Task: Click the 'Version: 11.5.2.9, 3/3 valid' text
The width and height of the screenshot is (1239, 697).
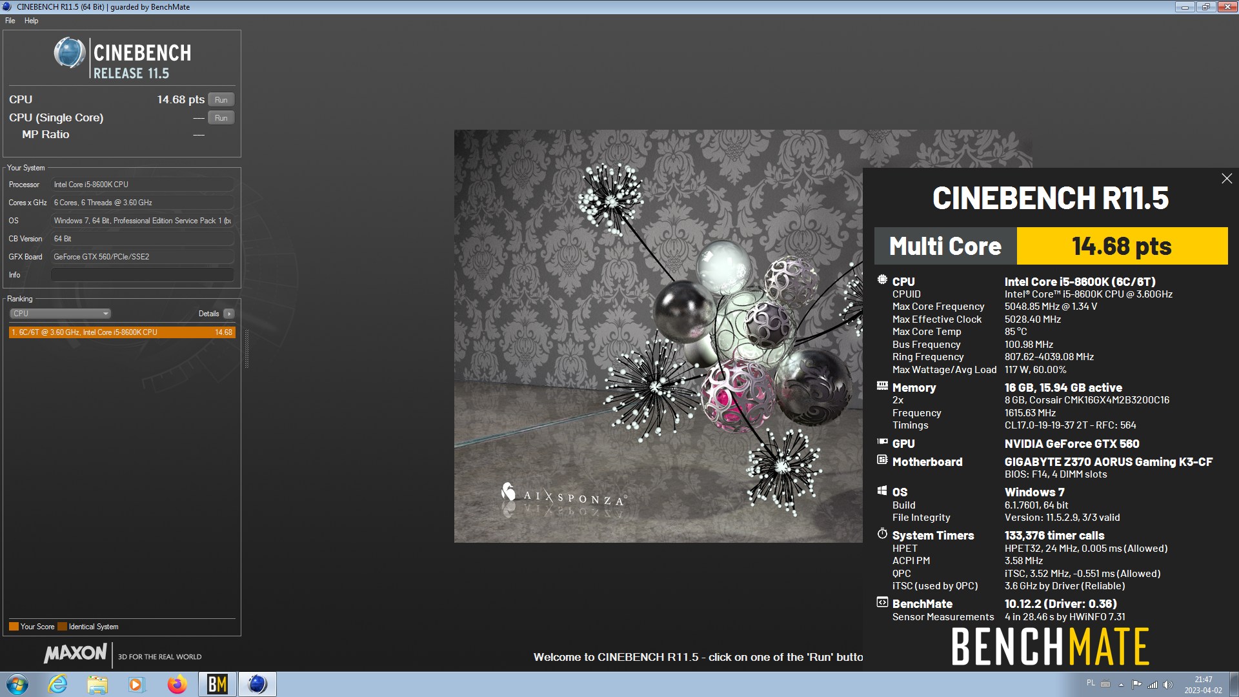Action: 1062,518
